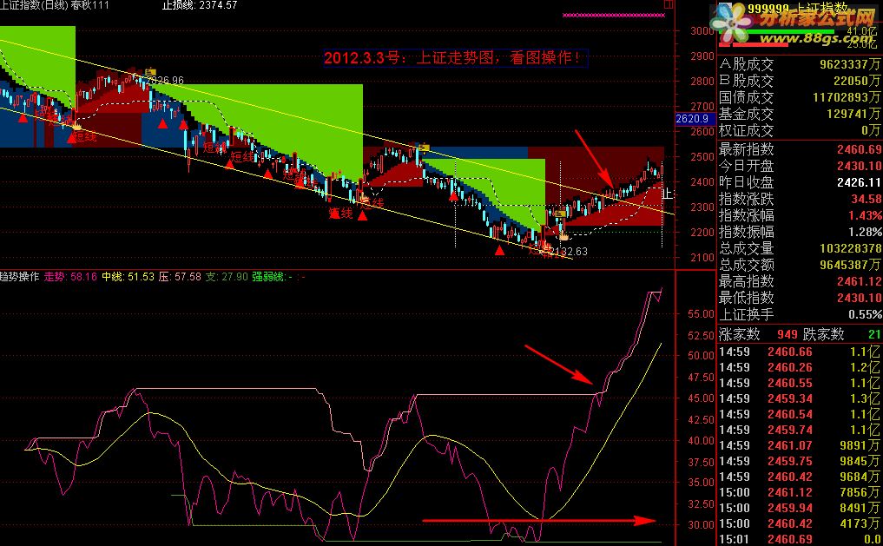The image size is (883, 546).
Task: Click the 中线: 51.53 indicator value
Action: click(x=128, y=277)
